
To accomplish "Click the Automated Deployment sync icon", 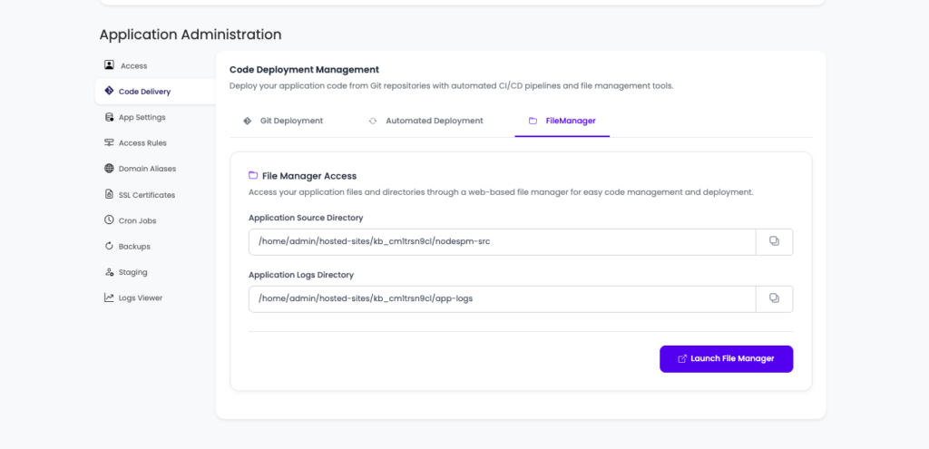I will (x=373, y=121).
